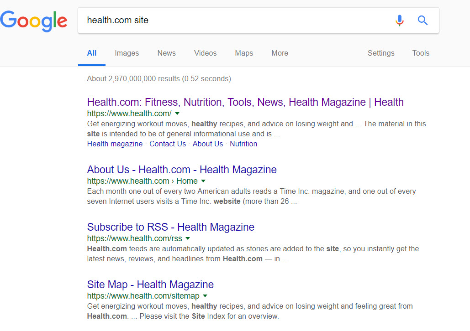Go to the Maps tab
The image size is (470, 331).
(x=244, y=53)
